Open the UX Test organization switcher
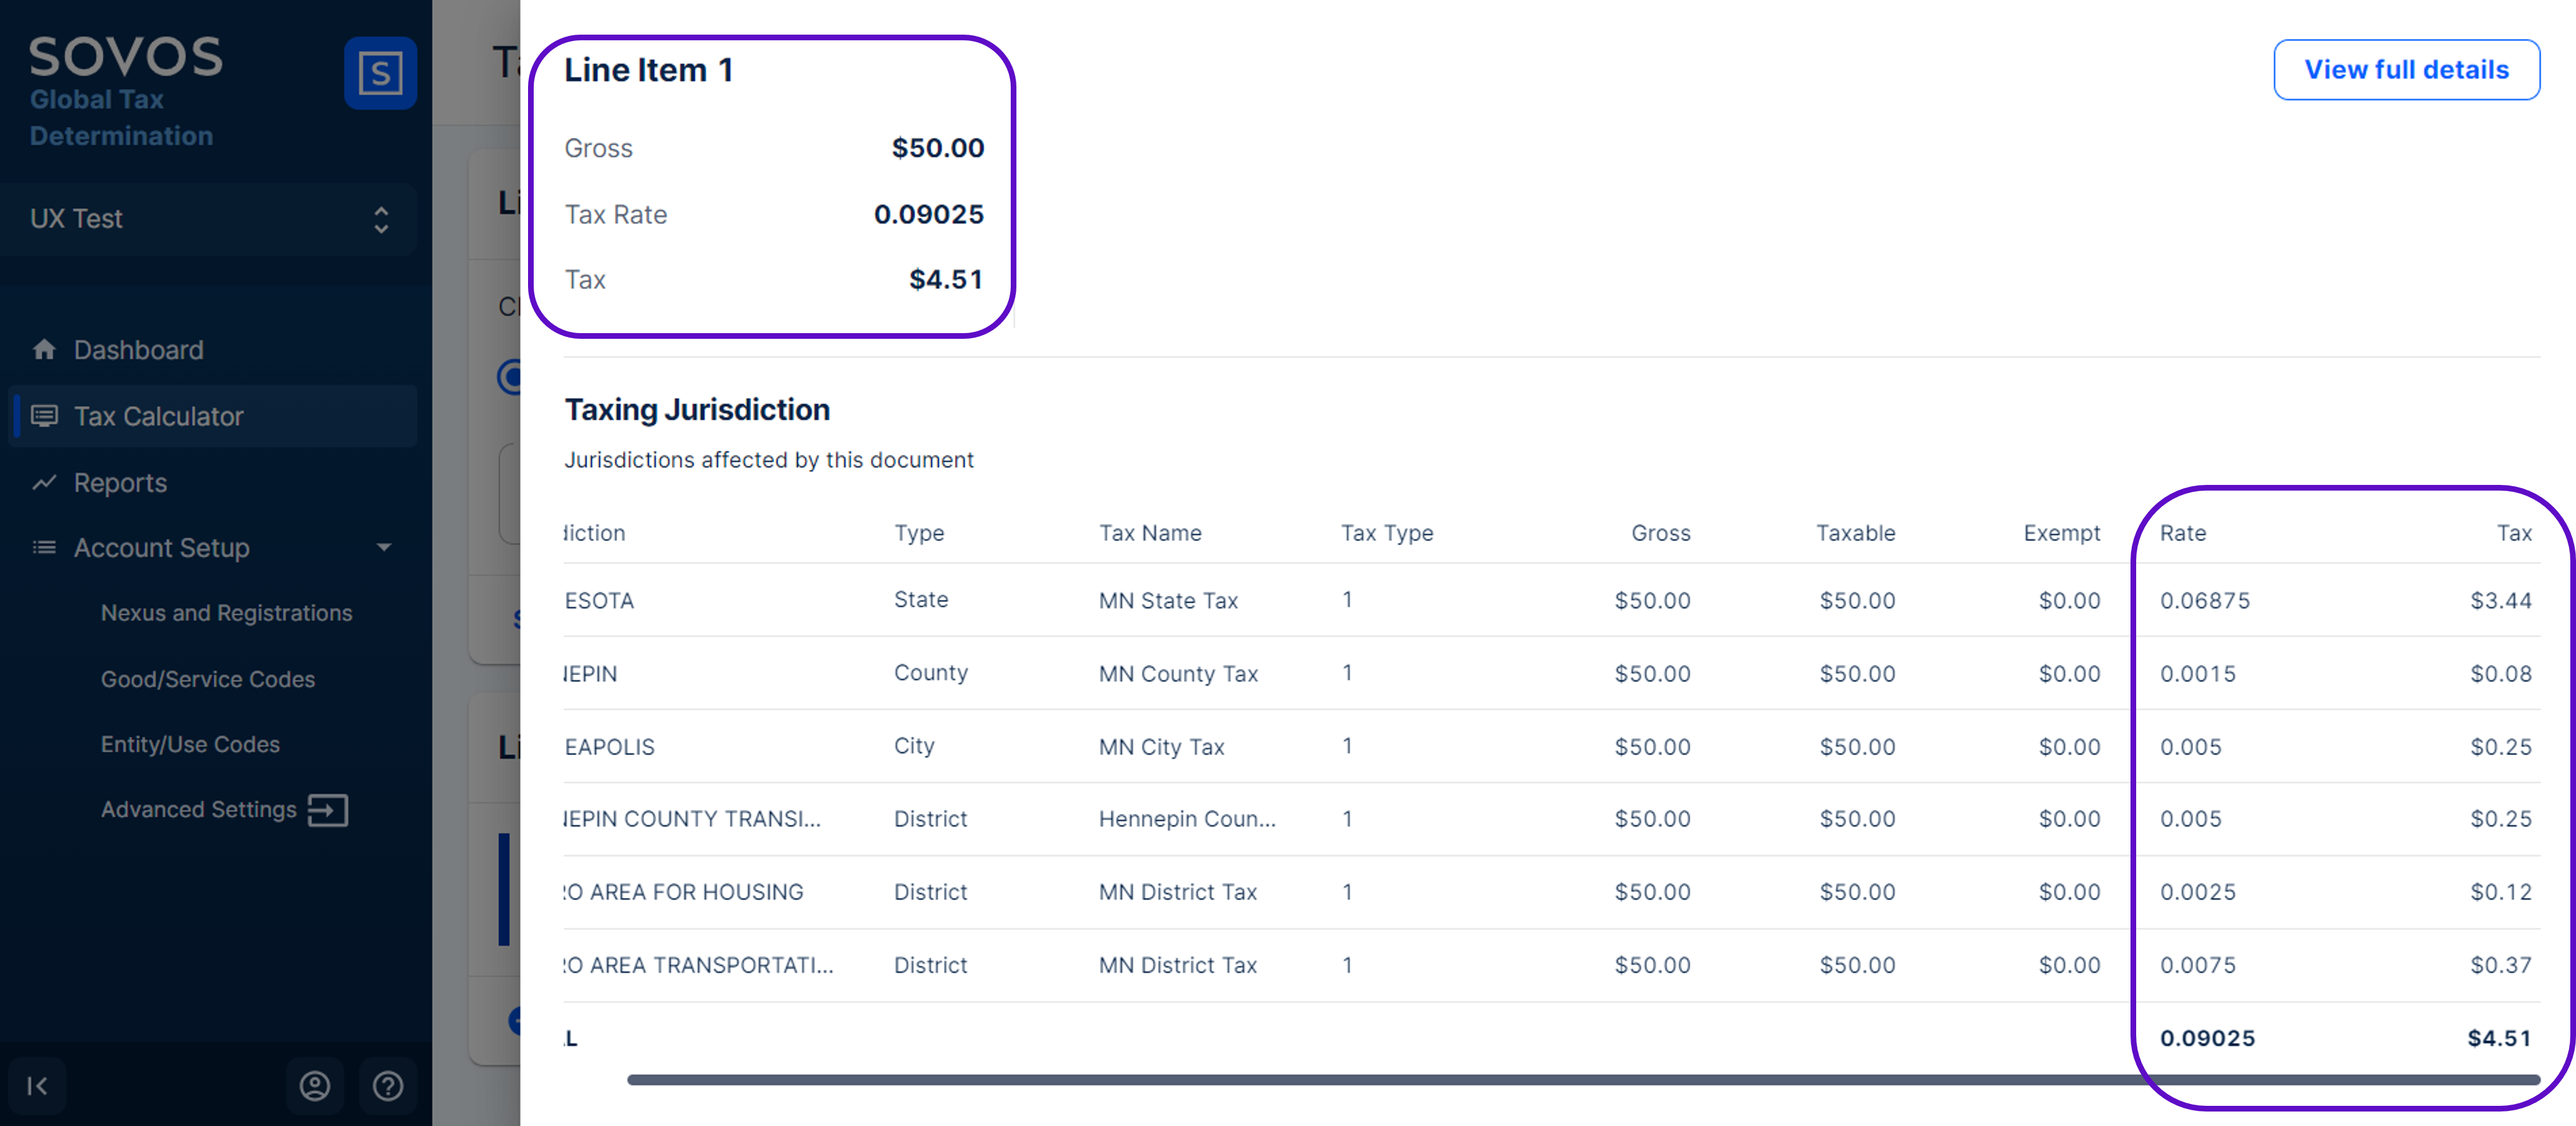The width and height of the screenshot is (2576, 1126). pyautogui.click(x=209, y=219)
